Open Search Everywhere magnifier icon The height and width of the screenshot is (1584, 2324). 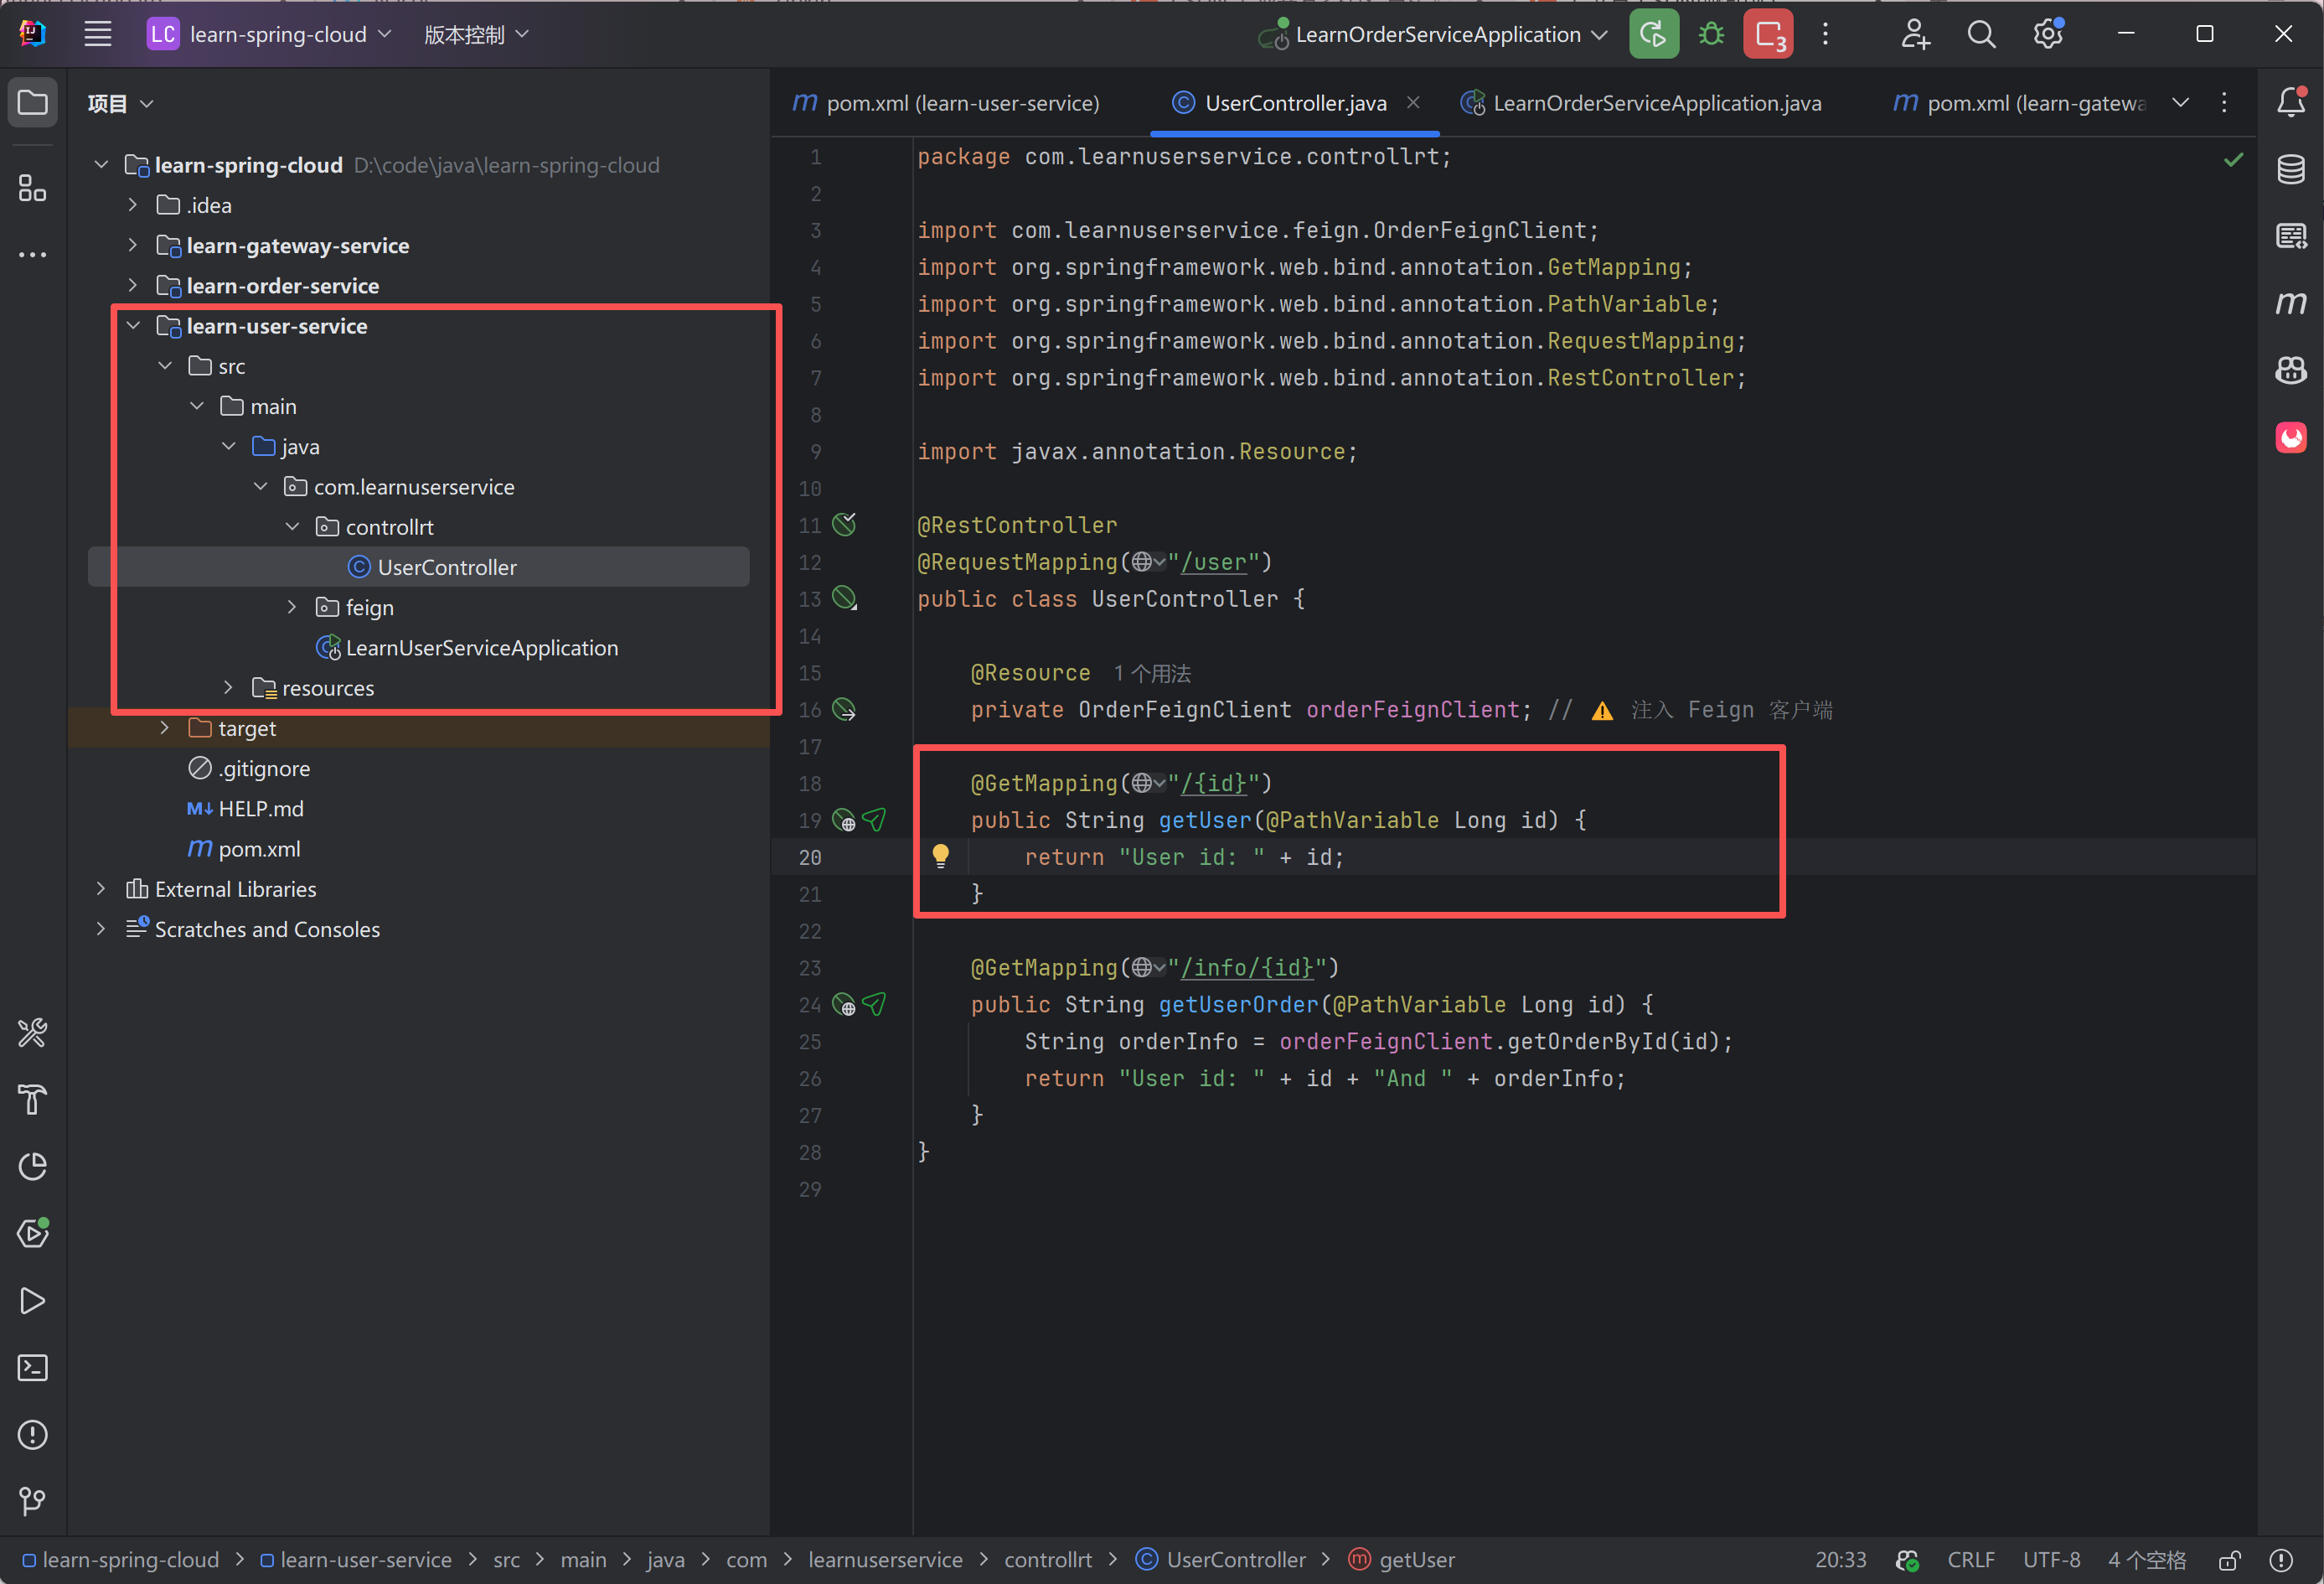point(1981,34)
